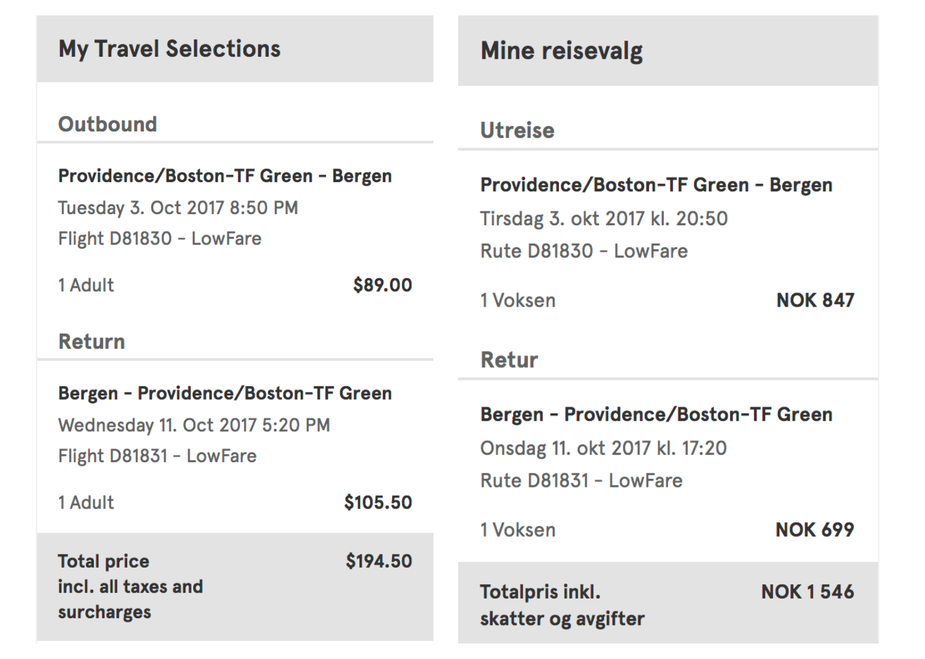925x659 pixels.
Task: Select the Total price incl. taxes label
Action: 130,586
